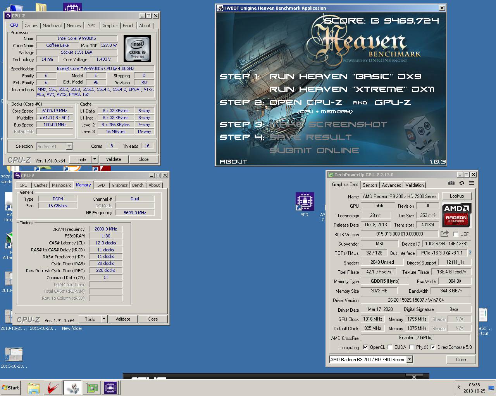This screenshot has height=396, width=496.
Task: Switch to GPU-Z Advanced tab
Action: pyautogui.click(x=392, y=185)
